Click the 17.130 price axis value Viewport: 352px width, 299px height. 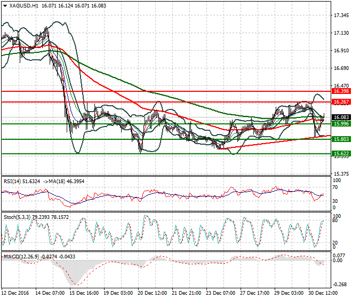point(341,33)
